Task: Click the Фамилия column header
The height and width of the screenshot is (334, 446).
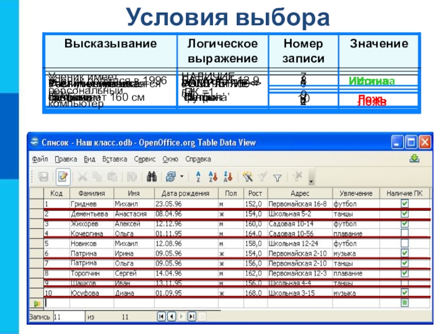Action: click(90, 193)
